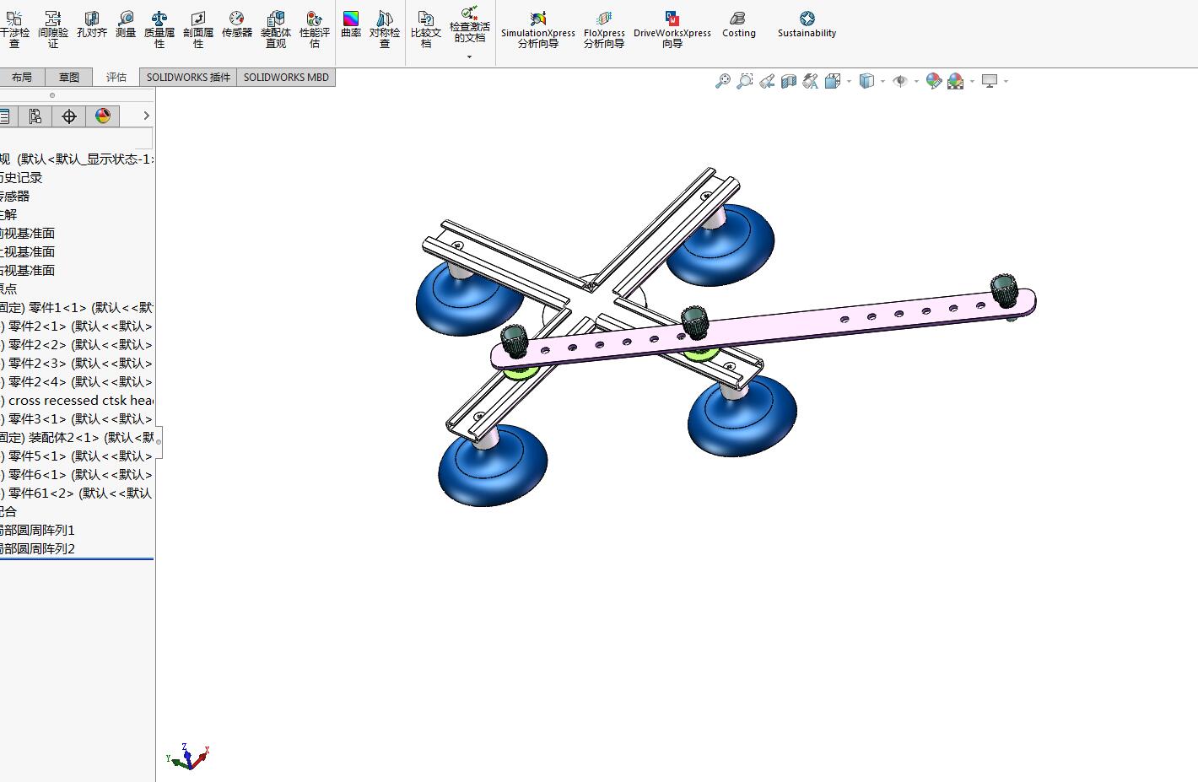Open the ConfigurationManager panel tab
Screen dimensions: 1198x782
tap(35, 116)
